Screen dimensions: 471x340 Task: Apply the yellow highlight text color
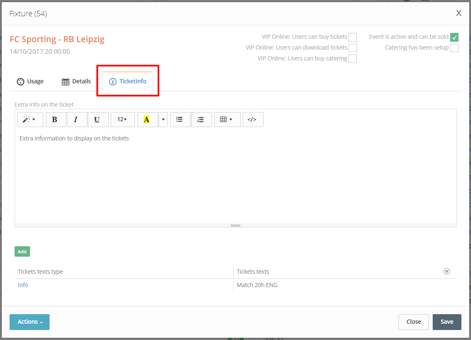[148, 120]
